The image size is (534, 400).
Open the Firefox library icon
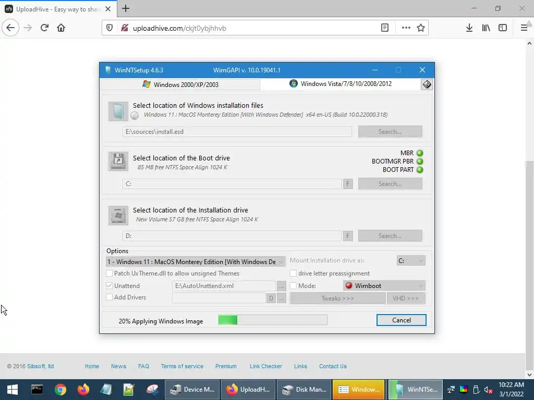[486, 28]
